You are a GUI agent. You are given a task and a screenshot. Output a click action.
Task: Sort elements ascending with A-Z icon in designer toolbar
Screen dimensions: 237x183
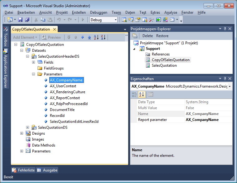[x=96, y=37]
